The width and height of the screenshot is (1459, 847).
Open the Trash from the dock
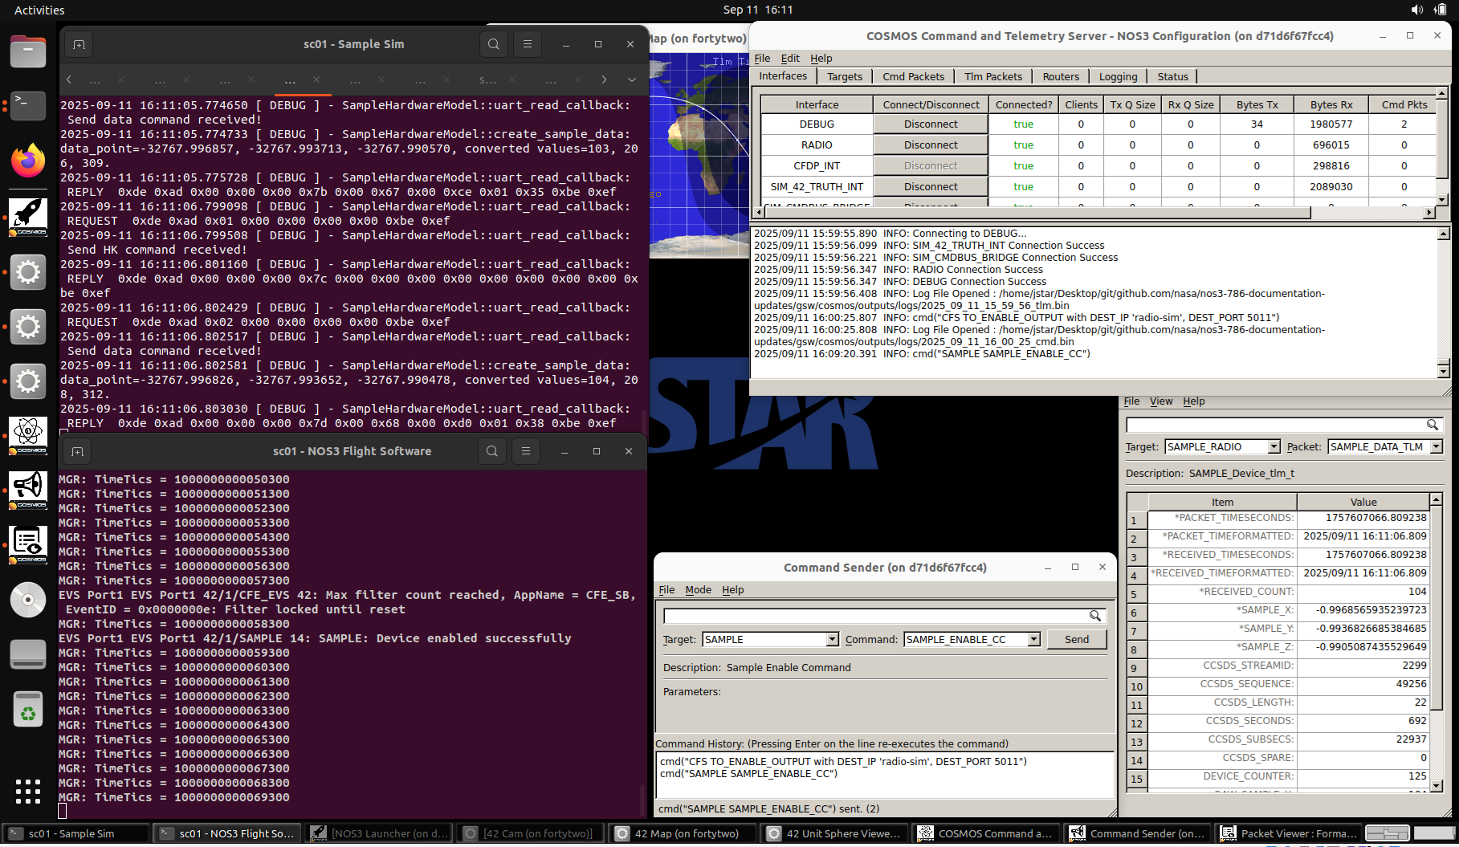point(28,710)
